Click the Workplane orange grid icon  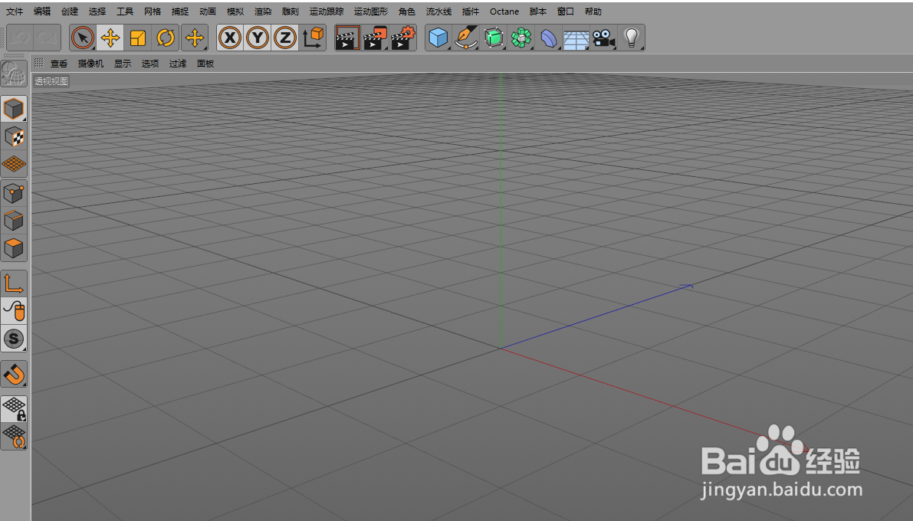tap(13, 164)
